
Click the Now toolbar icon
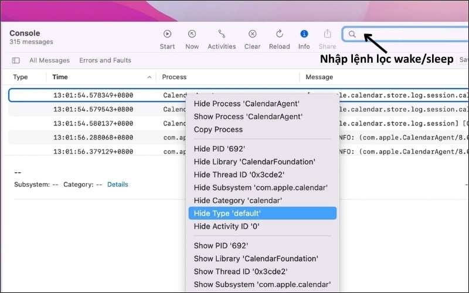tap(192, 34)
